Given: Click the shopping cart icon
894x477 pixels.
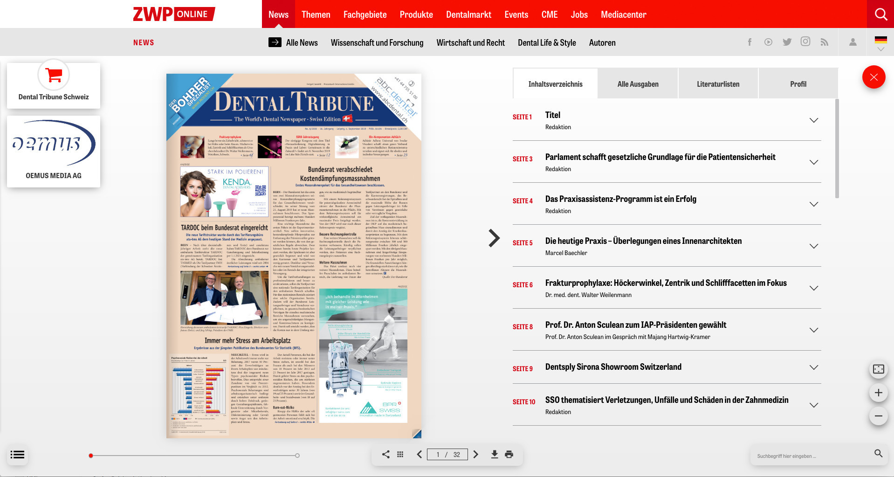Looking at the screenshot, I should click(x=54, y=75).
